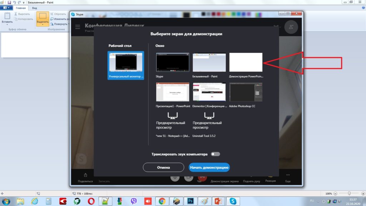Choose the Elementor Конференция window thumbnail

pos(209,92)
